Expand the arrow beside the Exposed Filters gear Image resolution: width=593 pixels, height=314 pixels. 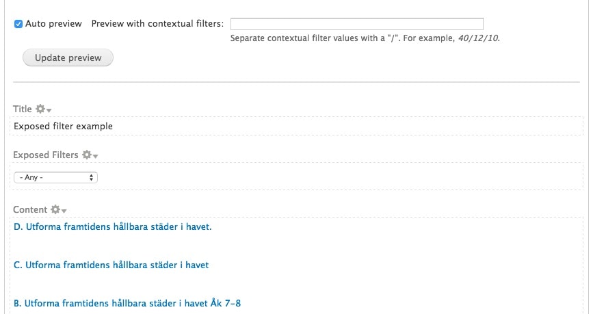tap(95, 156)
